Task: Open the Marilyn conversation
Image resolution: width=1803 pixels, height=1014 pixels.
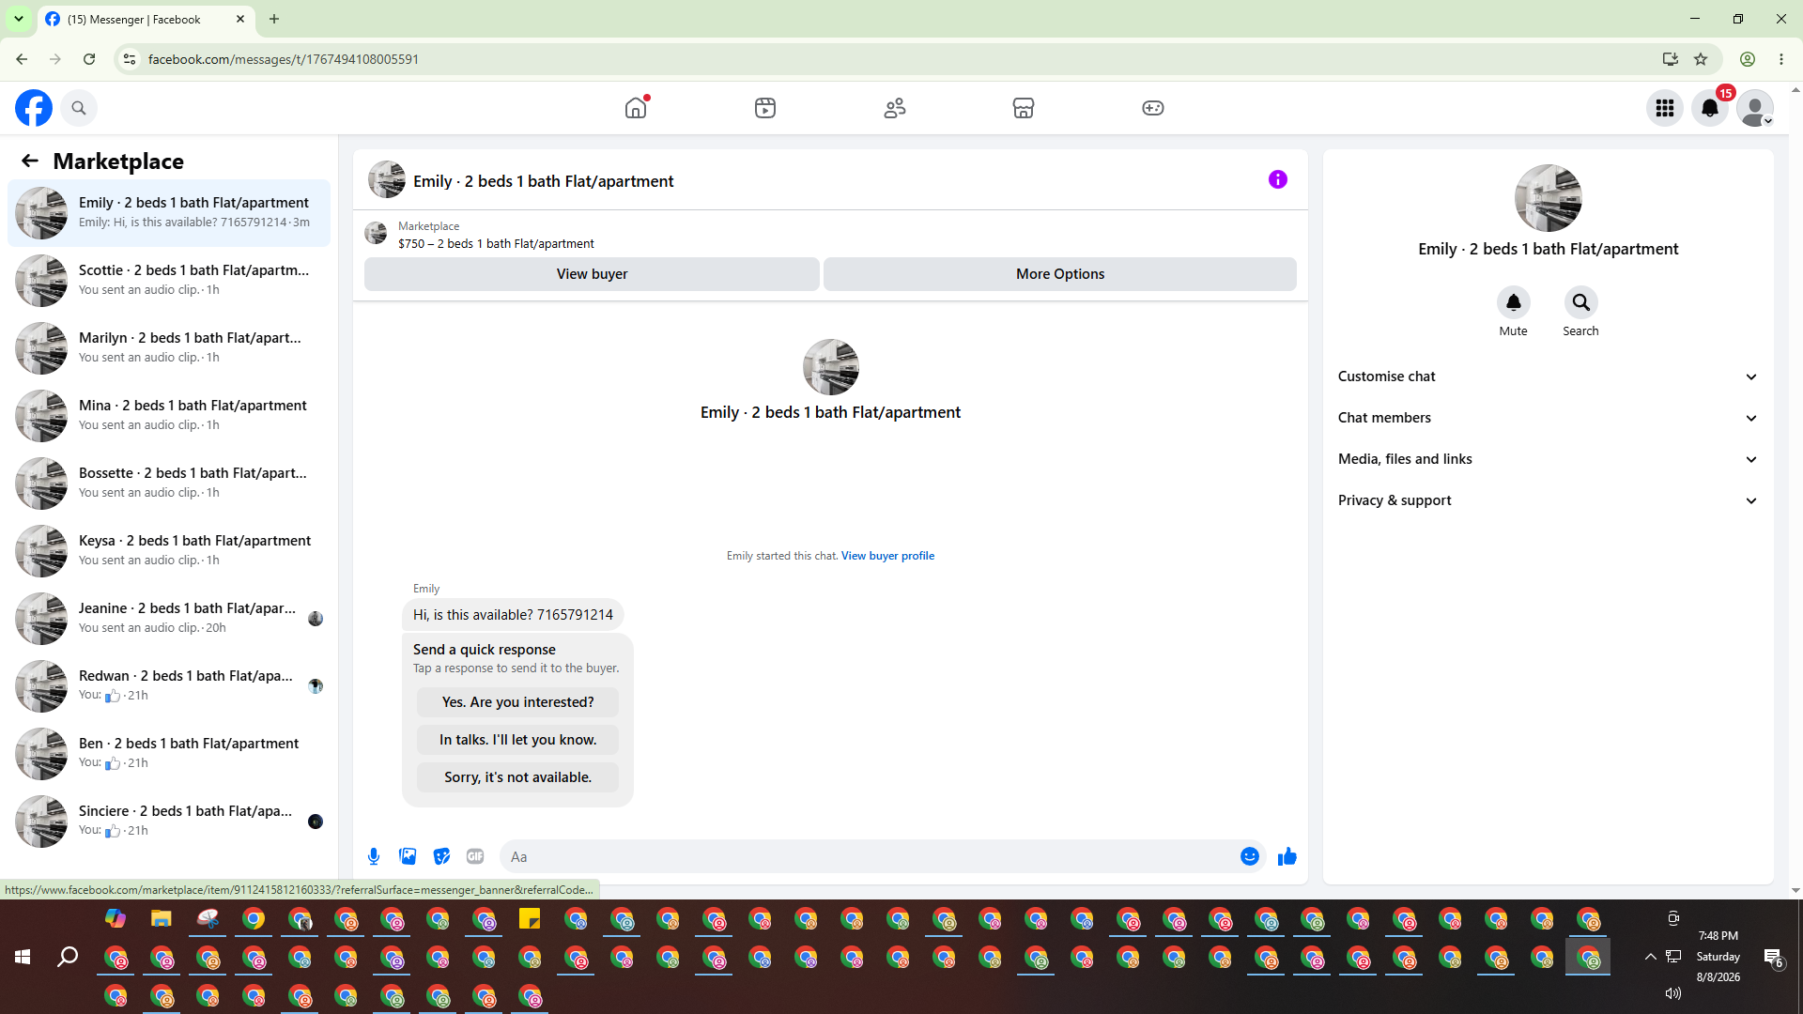Action: (169, 347)
